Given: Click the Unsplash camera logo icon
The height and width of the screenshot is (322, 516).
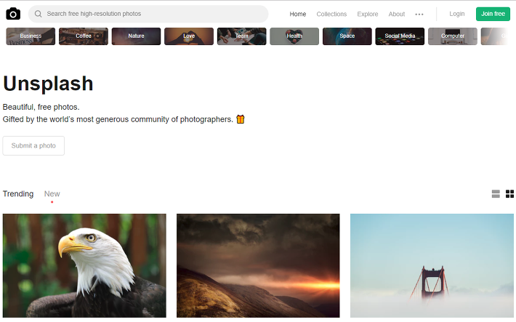Looking at the screenshot, I should (x=13, y=14).
